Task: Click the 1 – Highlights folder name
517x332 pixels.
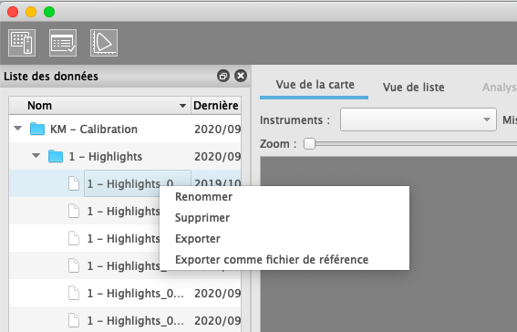Action: click(106, 157)
